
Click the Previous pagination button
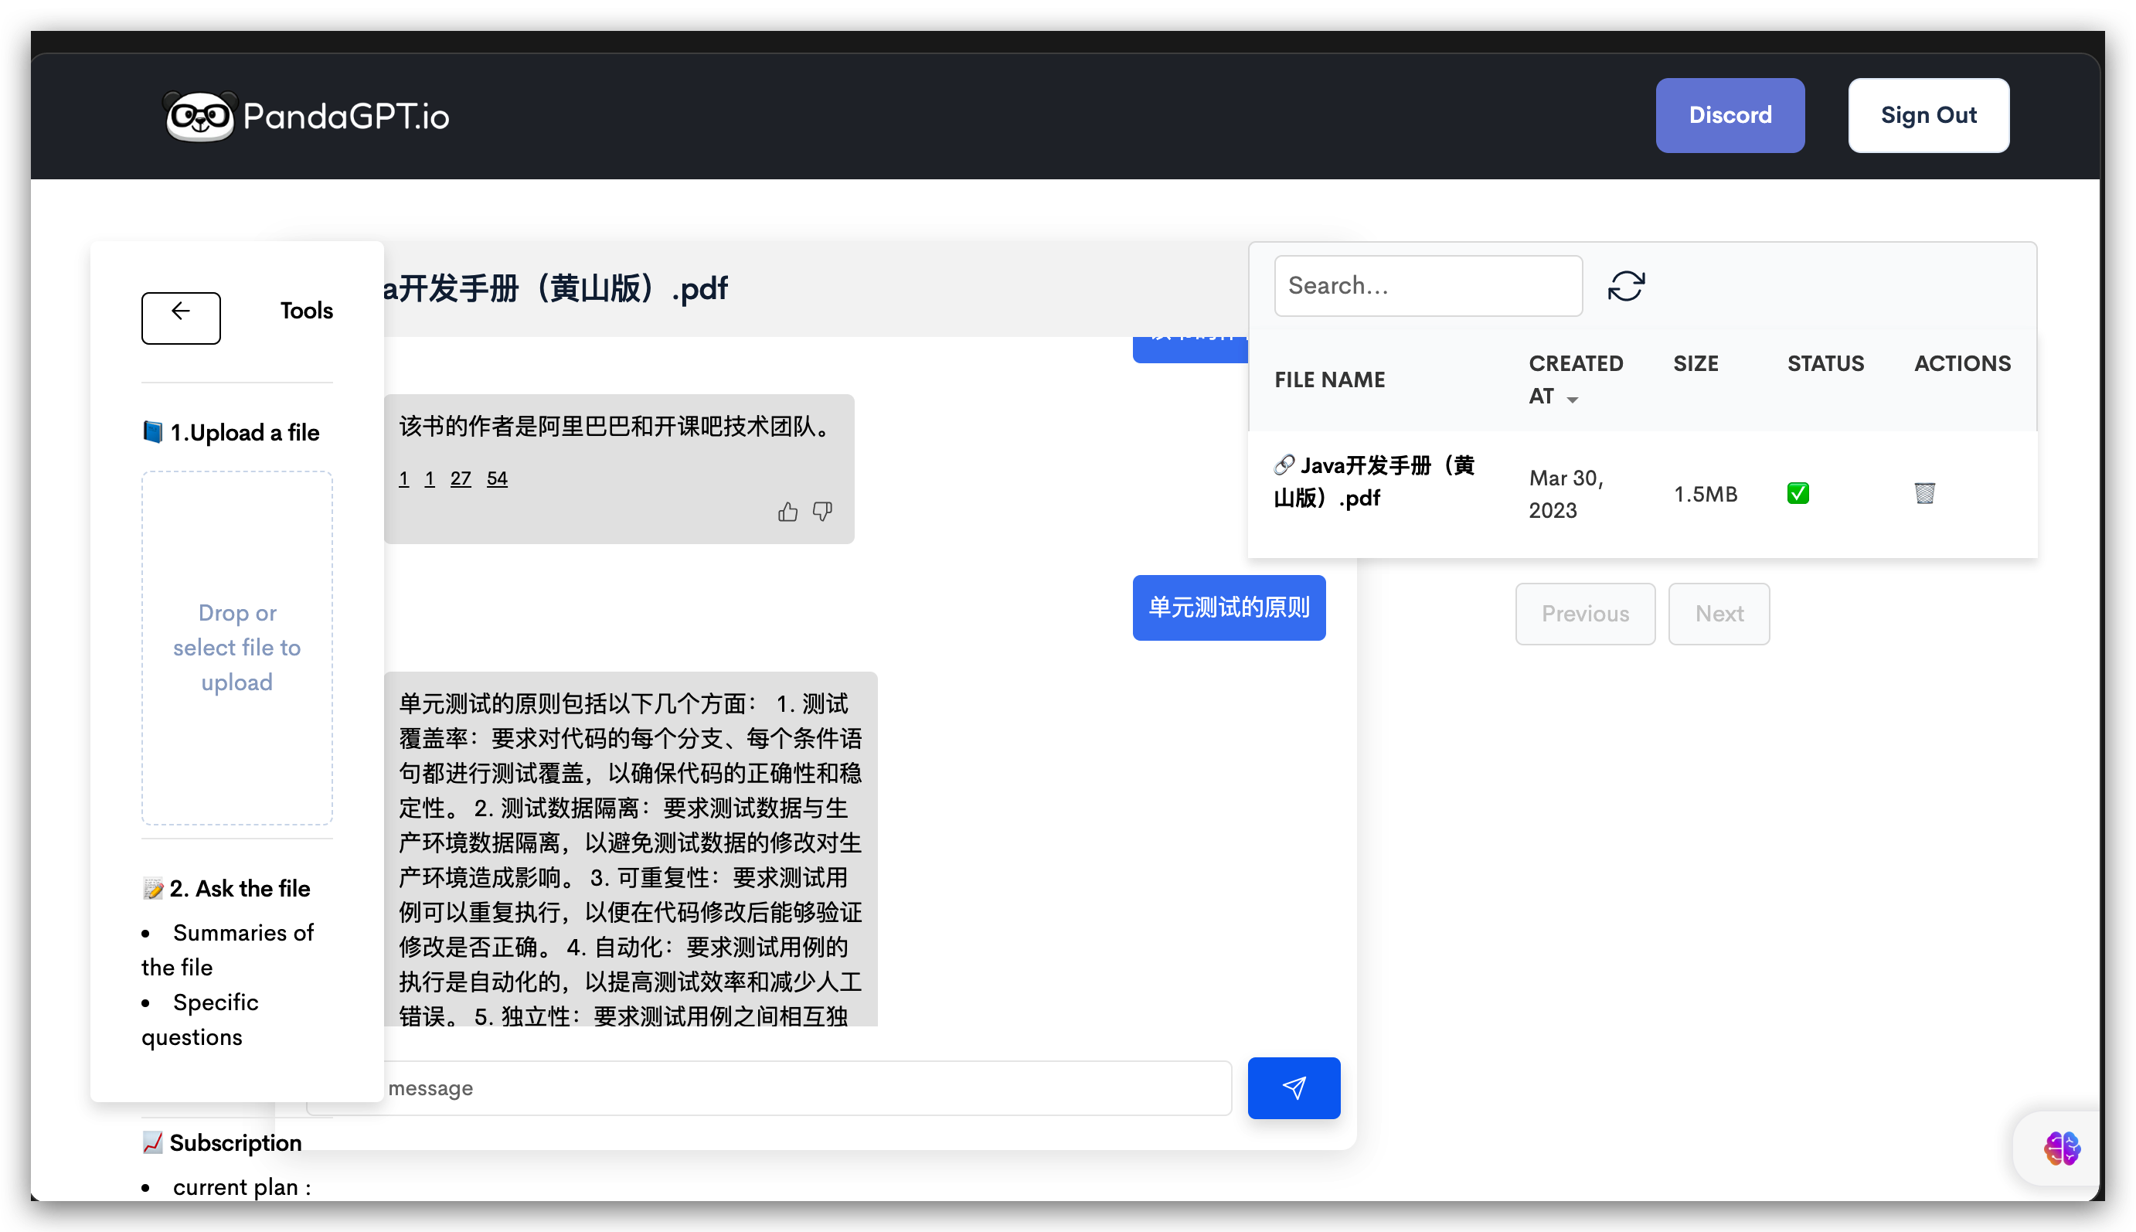pos(1584,613)
